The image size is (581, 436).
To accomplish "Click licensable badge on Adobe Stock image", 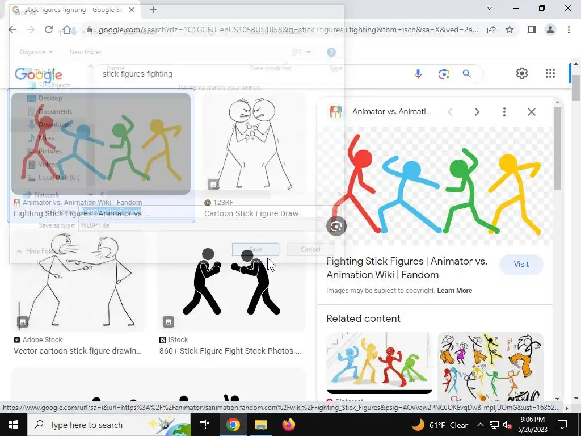I will pos(23,321).
